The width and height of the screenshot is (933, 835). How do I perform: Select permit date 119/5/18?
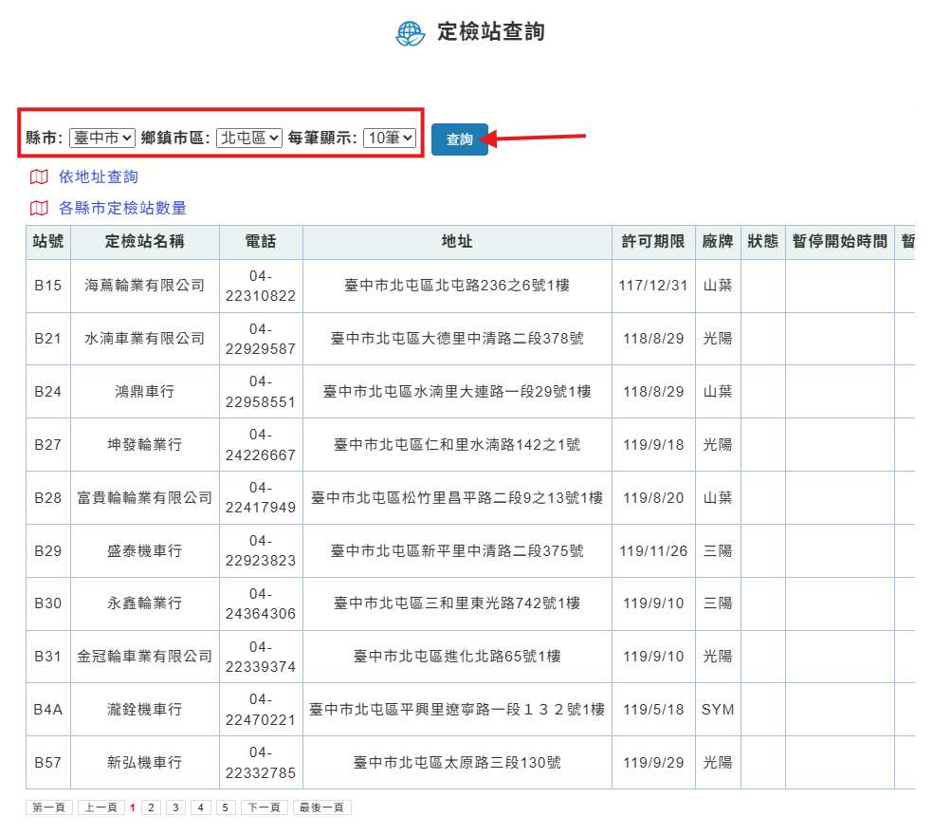[653, 710]
